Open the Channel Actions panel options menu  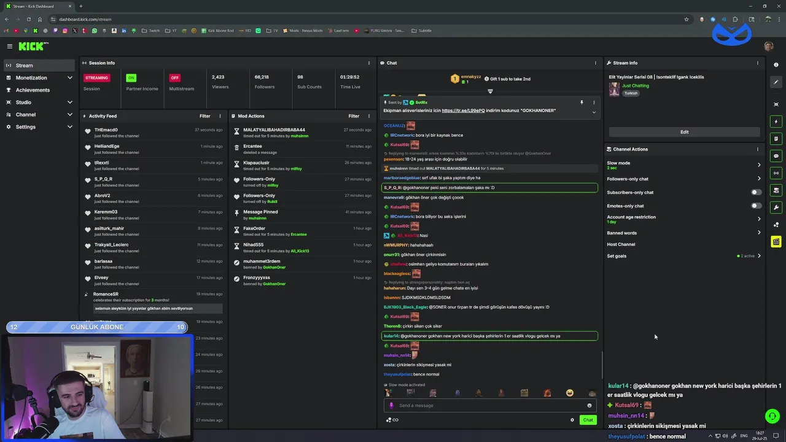758,149
